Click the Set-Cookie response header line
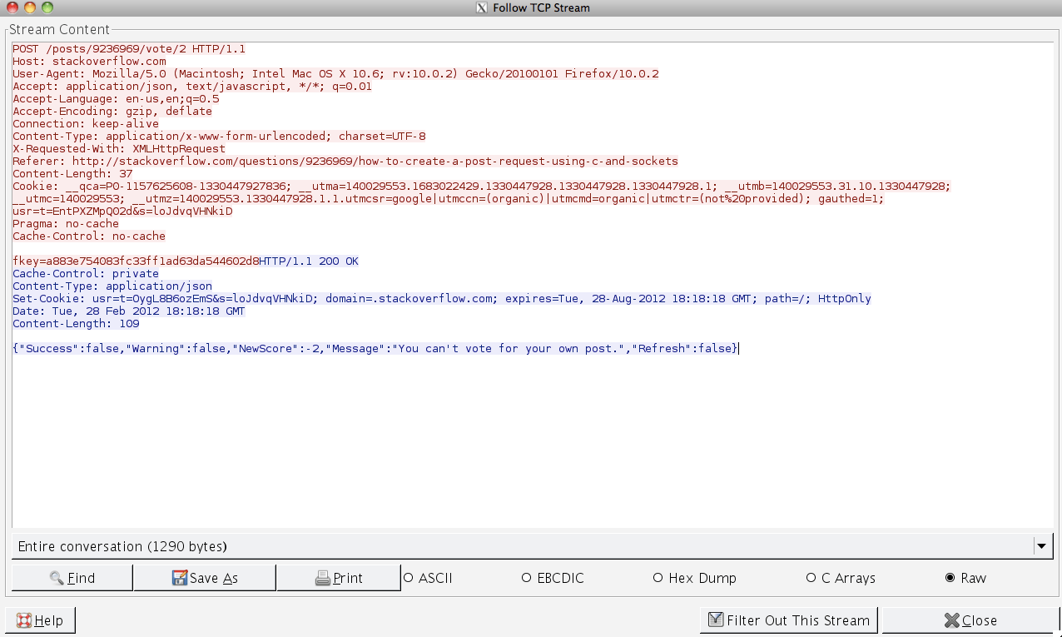This screenshot has width=1062, height=637. (442, 299)
